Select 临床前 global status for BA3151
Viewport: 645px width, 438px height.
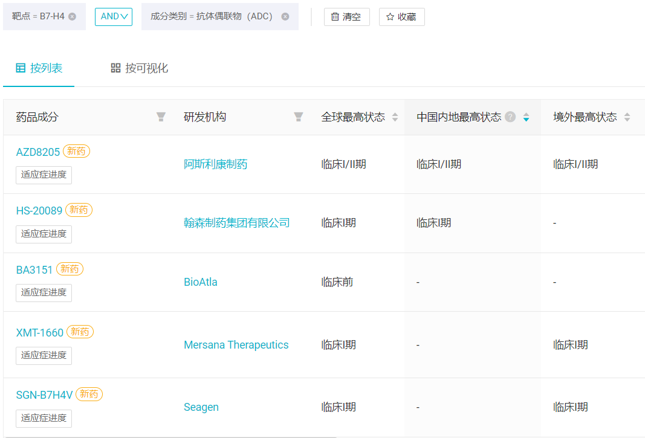click(337, 282)
